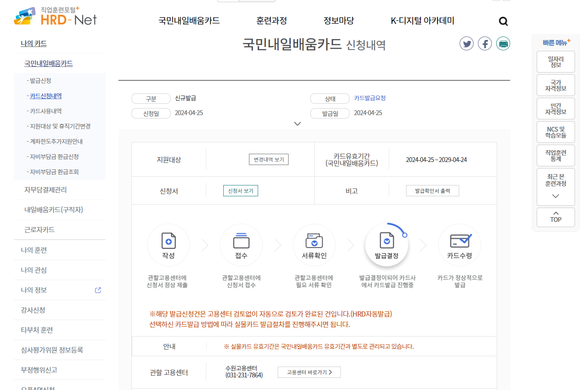Image resolution: width=585 pixels, height=390 pixels.
Task: Open K-디지털 아카데미 menu
Action: (x=423, y=20)
